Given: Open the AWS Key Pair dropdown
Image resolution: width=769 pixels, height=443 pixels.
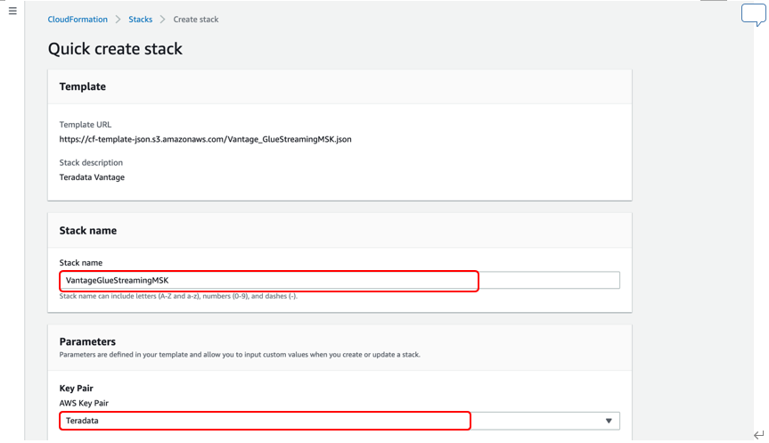Looking at the screenshot, I should click(x=340, y=421).
